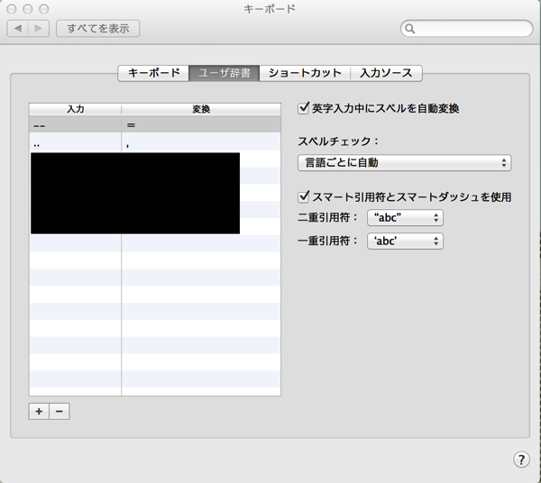Click the window zoom button
541x483 pixels.
43,9
